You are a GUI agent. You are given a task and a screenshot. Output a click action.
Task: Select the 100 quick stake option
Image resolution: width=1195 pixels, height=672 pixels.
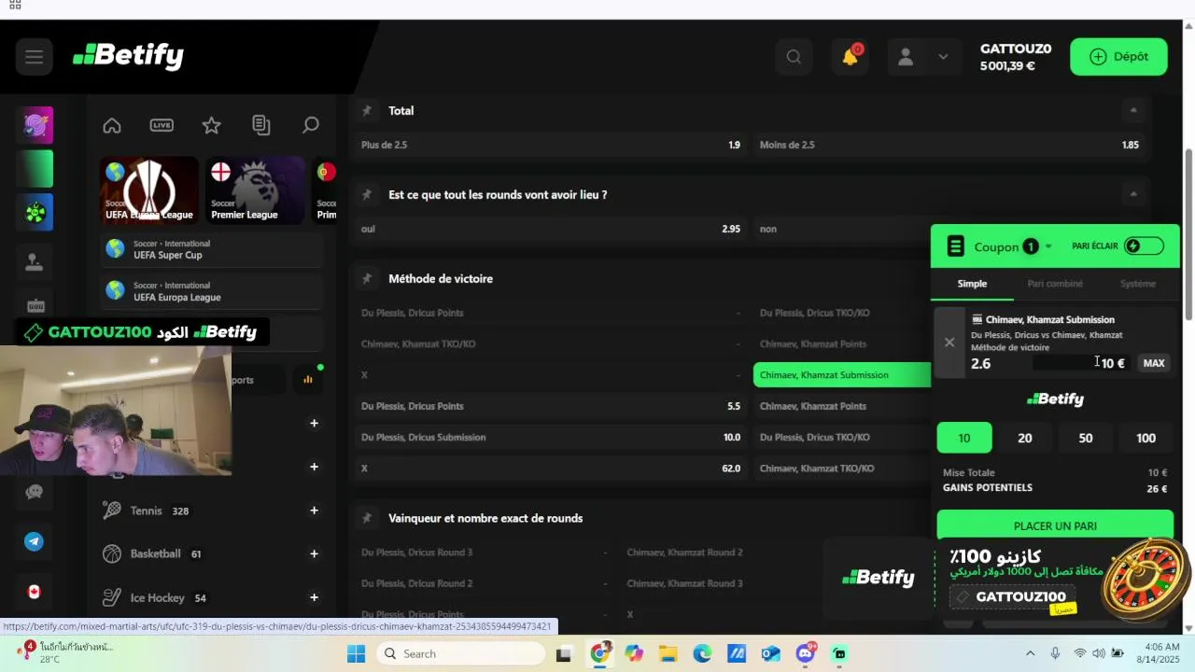pos(1146,438)
